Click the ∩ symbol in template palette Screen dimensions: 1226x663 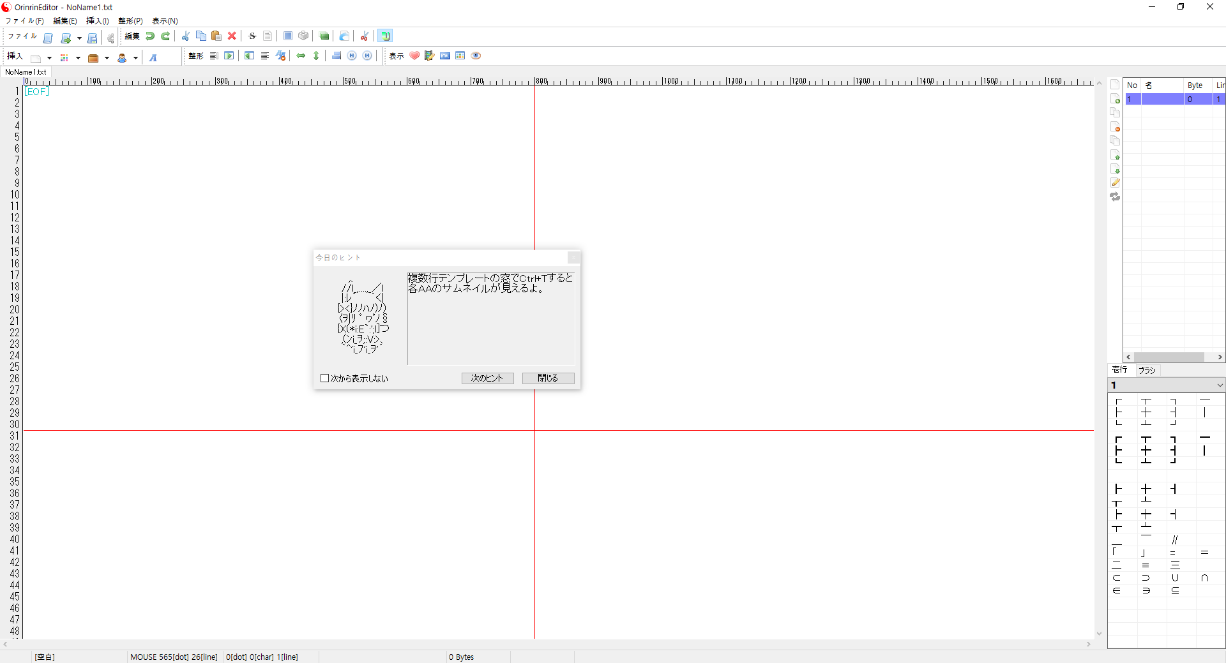[1204, 578]
